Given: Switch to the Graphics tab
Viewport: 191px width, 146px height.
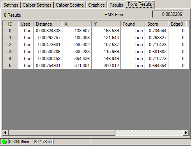Looking at the screenshot, I should tap(96, 5).
